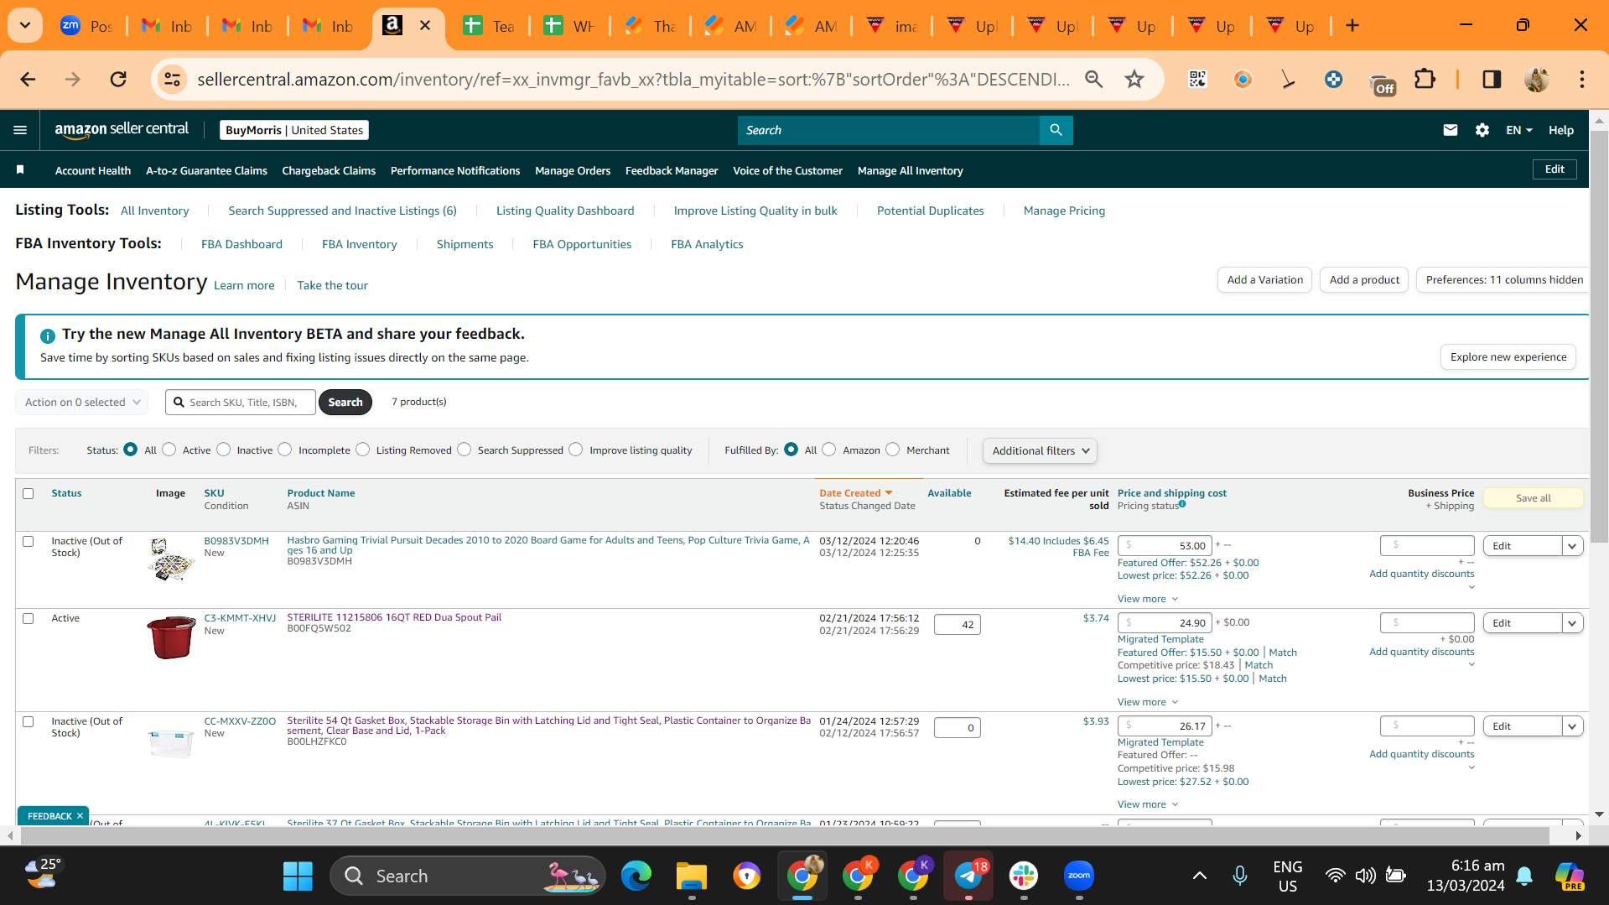Click the SKU search input field
Viewport: 1609px width, 905px height.
click(x=241, y=402)
